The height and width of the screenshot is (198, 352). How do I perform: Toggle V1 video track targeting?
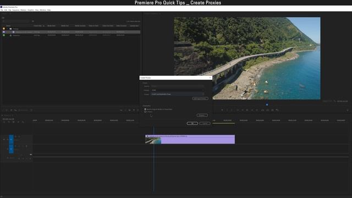pyautogui.click(x=11, y=139)
